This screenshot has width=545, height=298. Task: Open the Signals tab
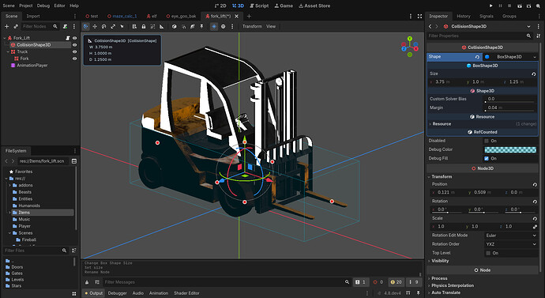[486, 17]
